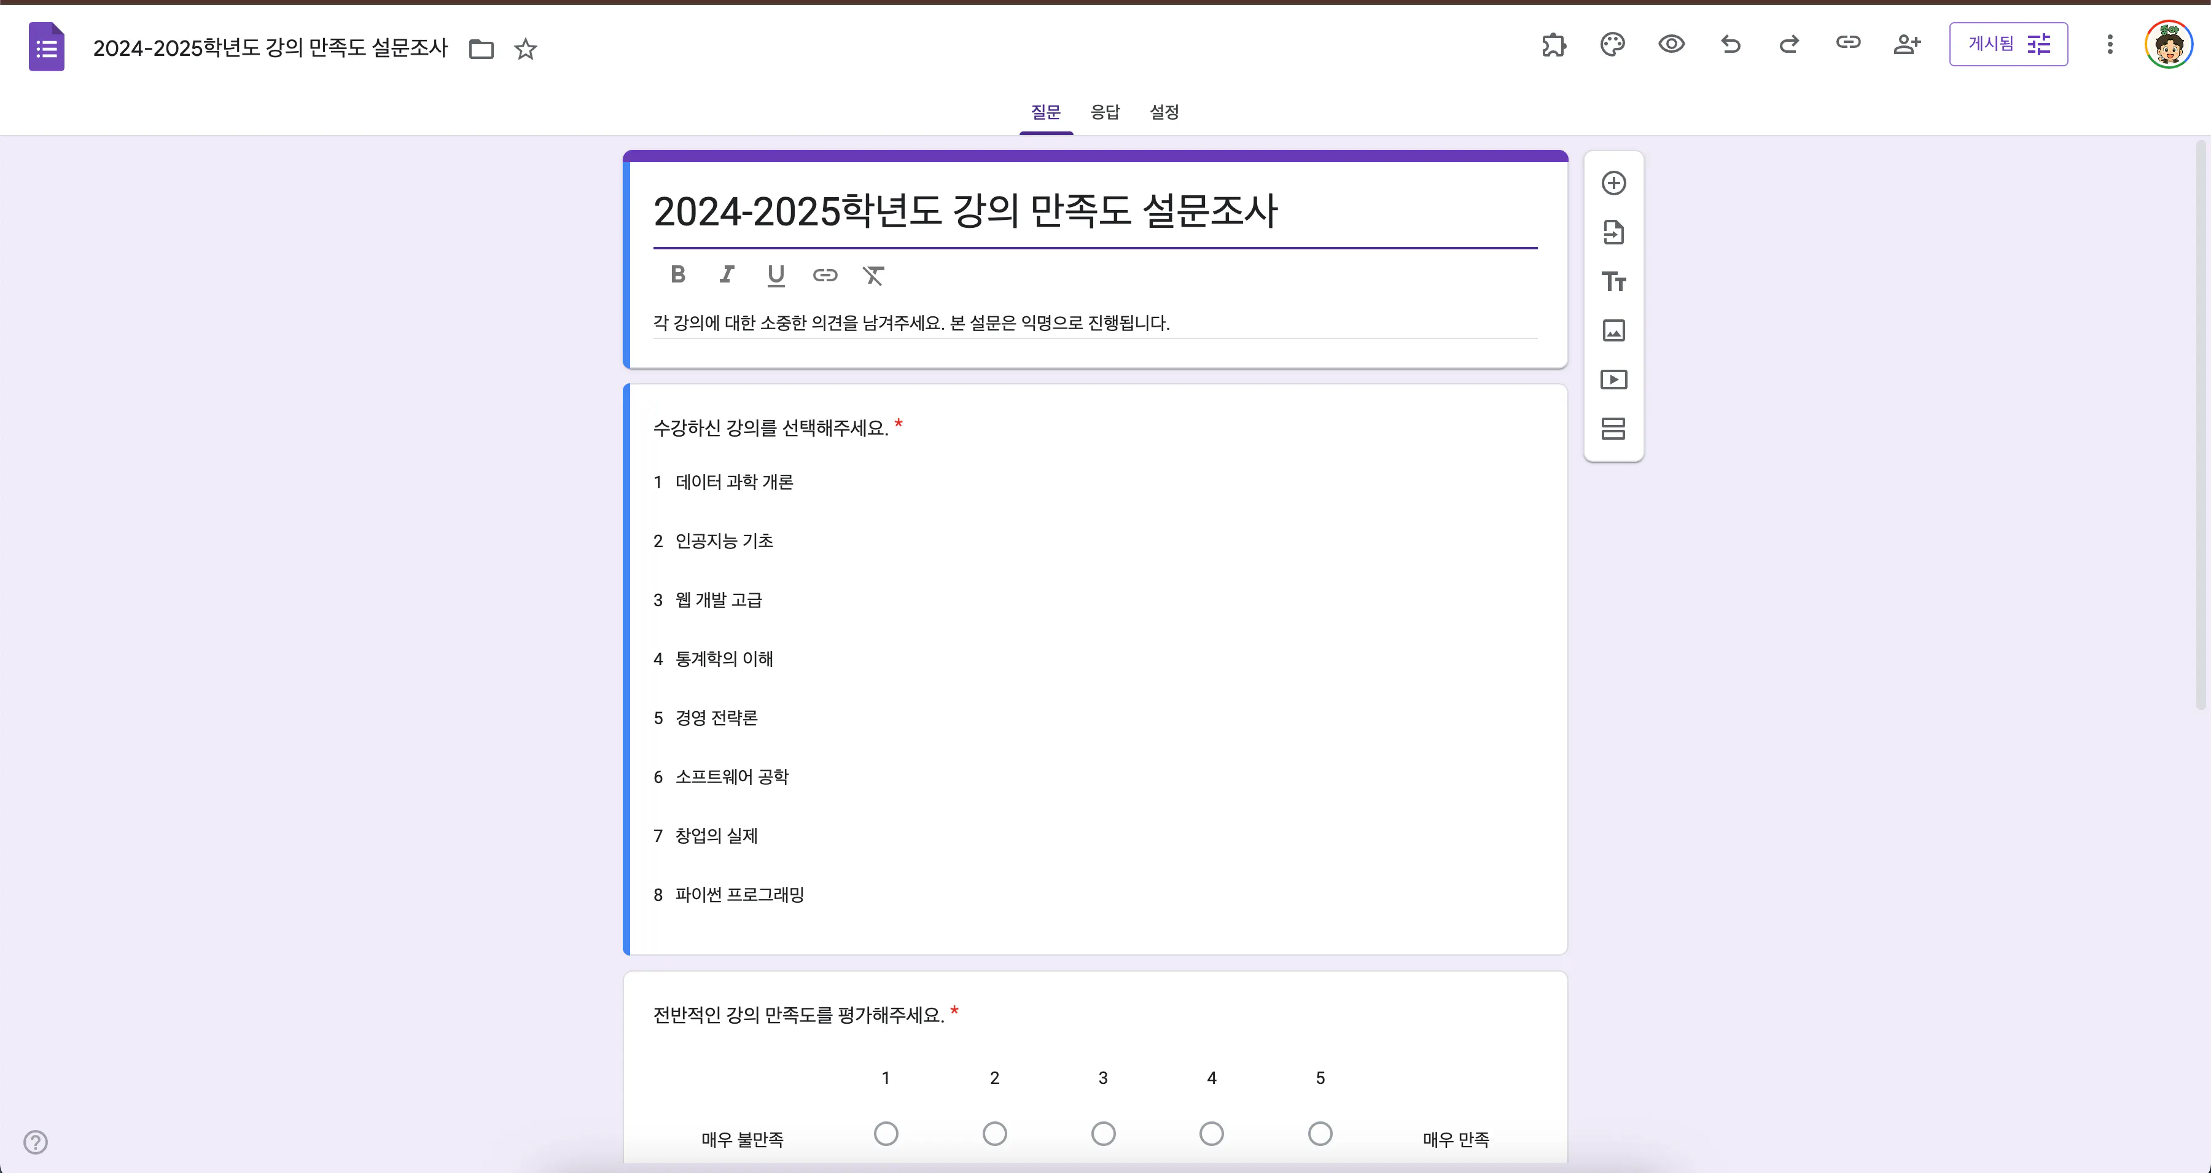Select rating 3 on the satisfaction scale
Viewport: 2211px width, 1173px height.
coord(1103,1134)
